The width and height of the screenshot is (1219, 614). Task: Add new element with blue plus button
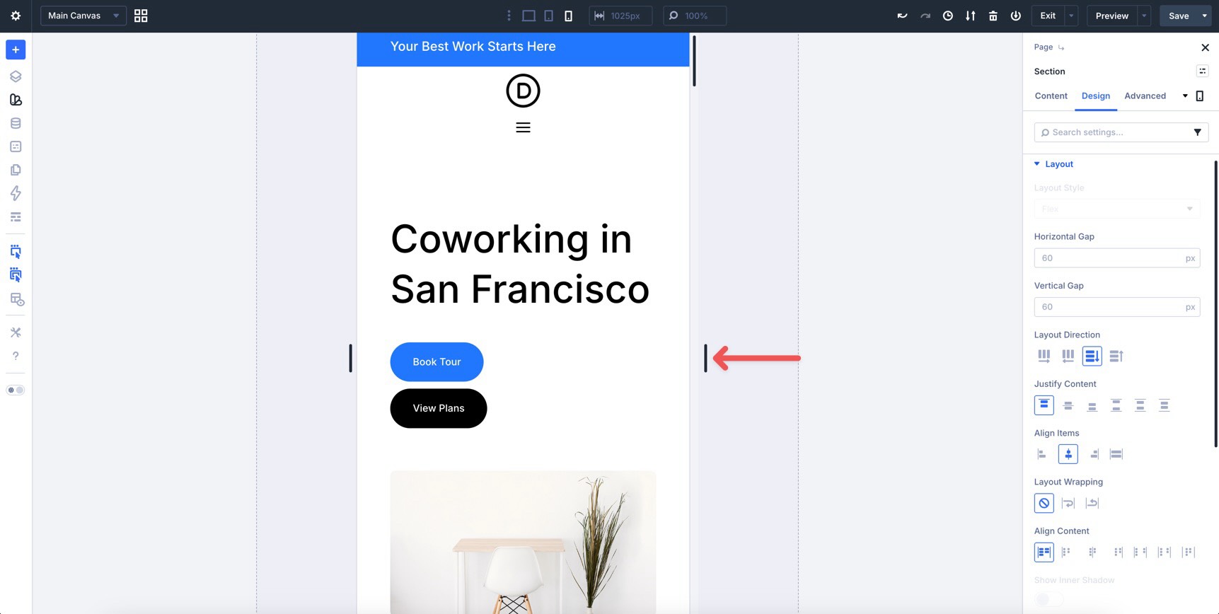(16, 50)
